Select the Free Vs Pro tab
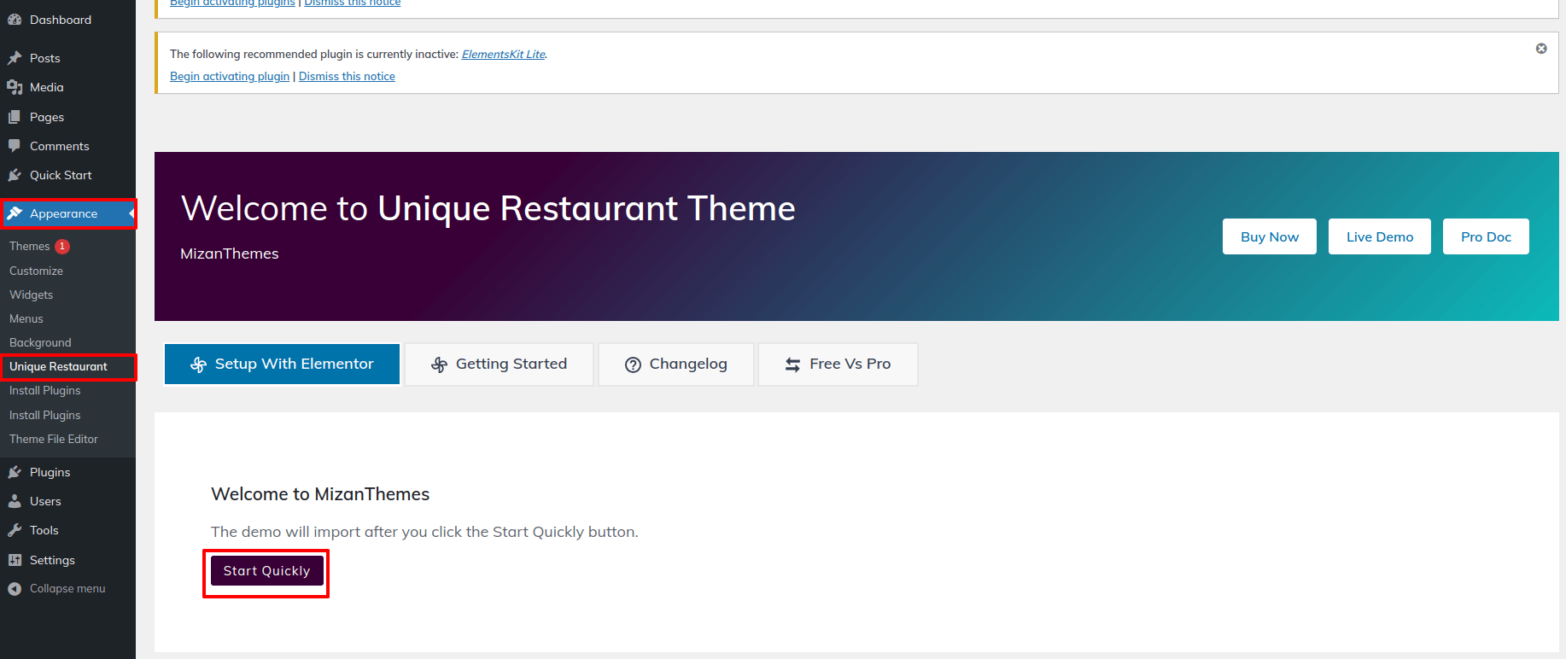The width and height of the screenshot is (1566, 659). pos(838,364)
